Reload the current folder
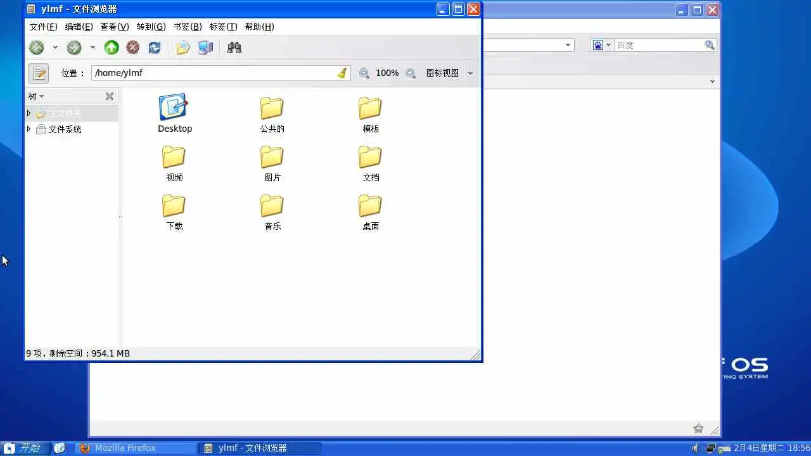 [x=155, y=47]
